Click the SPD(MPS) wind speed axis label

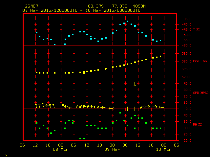[x=200, y=93]
